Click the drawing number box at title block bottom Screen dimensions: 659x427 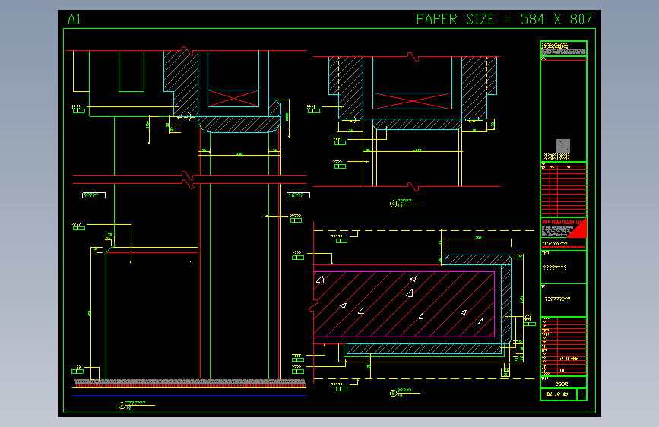[x=559, y=394]
